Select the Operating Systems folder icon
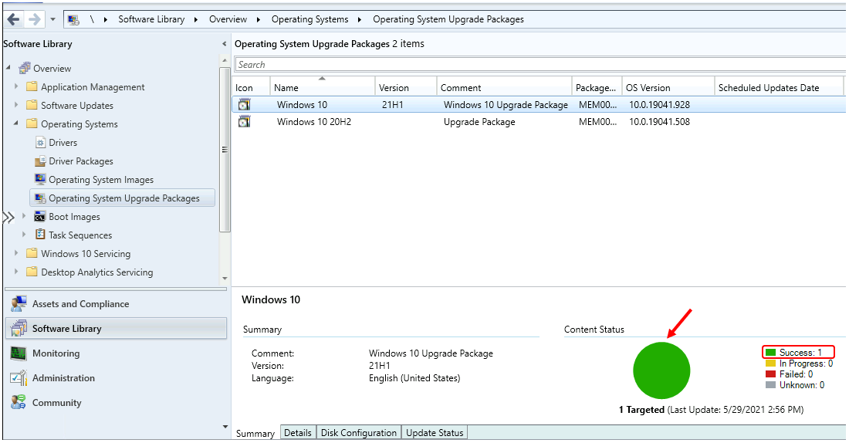Screen dimensions: 849x443 (32, 123)
